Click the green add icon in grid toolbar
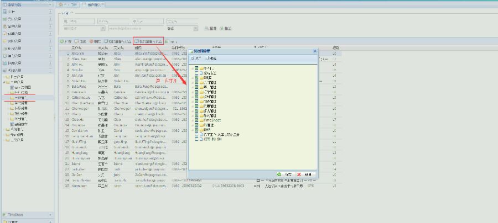The image size is (498, 223). tap(62, 41)
